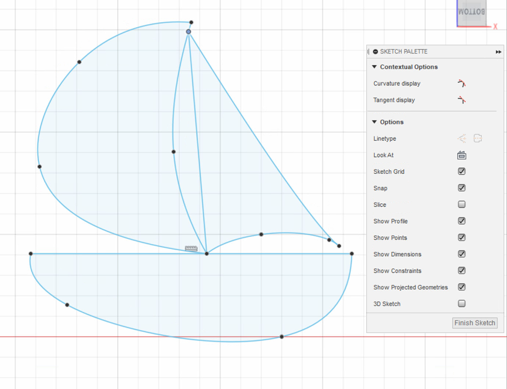Select the spline point on the red axis
Image resolution: width=507 pixels, height=389 pixels.
[281, 337]
